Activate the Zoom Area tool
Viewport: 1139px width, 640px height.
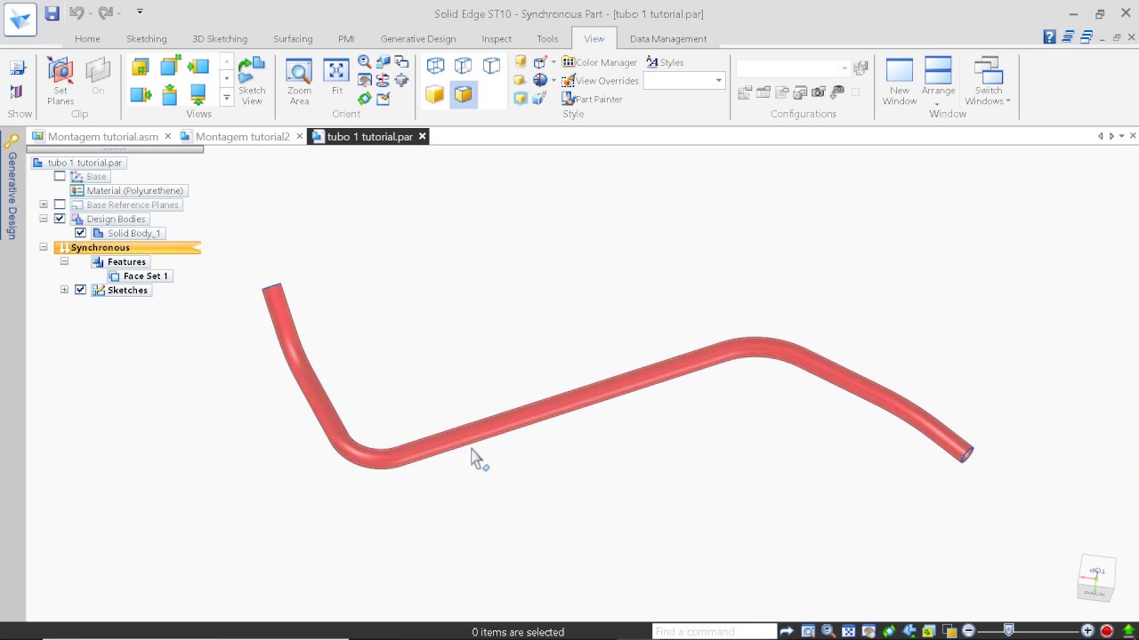tap(299, 82)
